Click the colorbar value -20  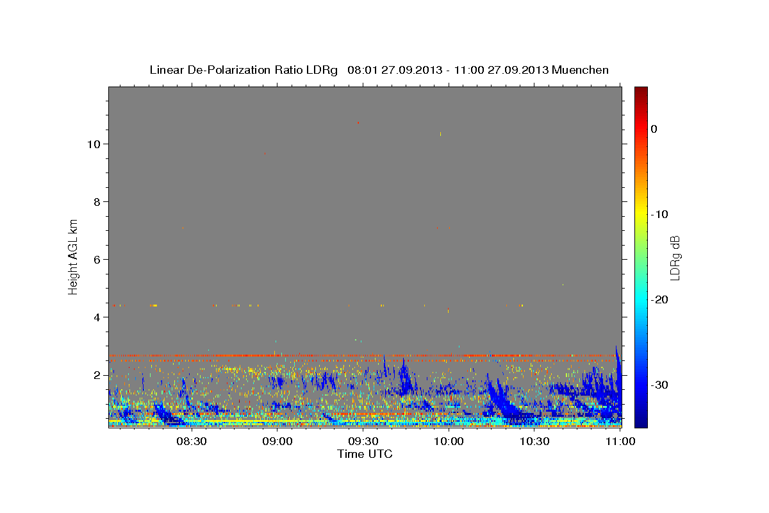click(659, 299)
